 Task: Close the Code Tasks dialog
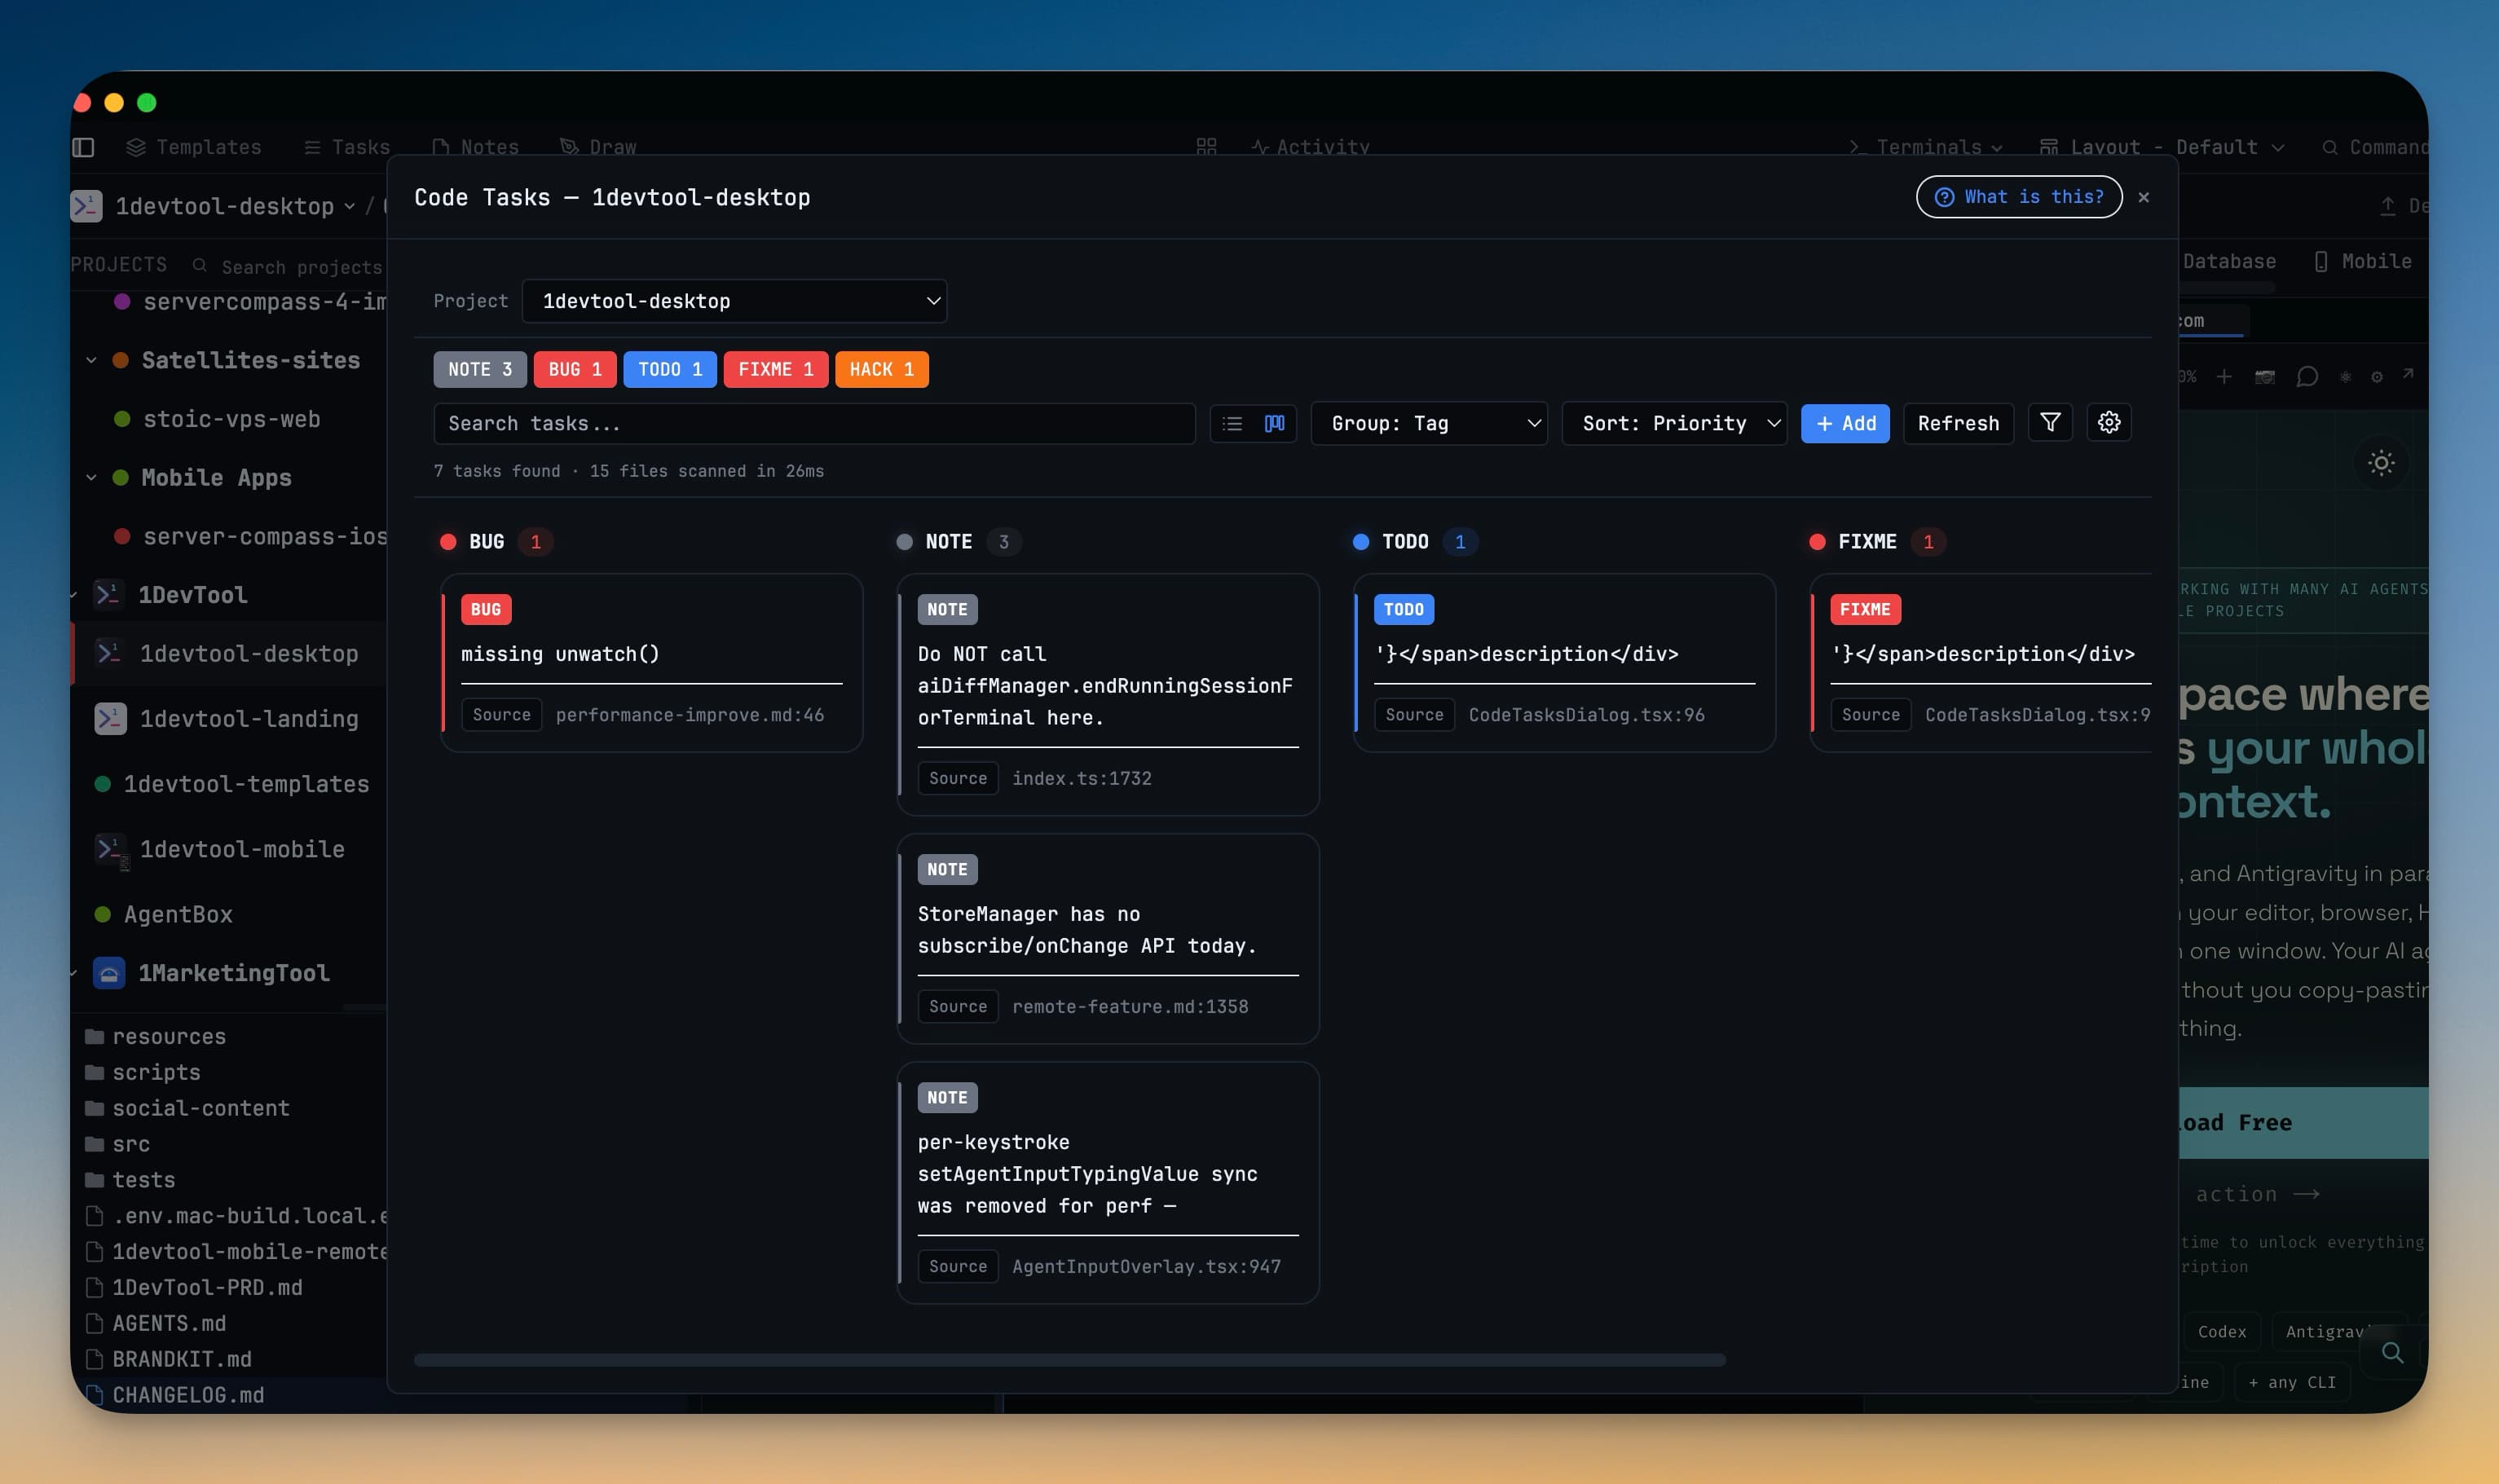2143,197
